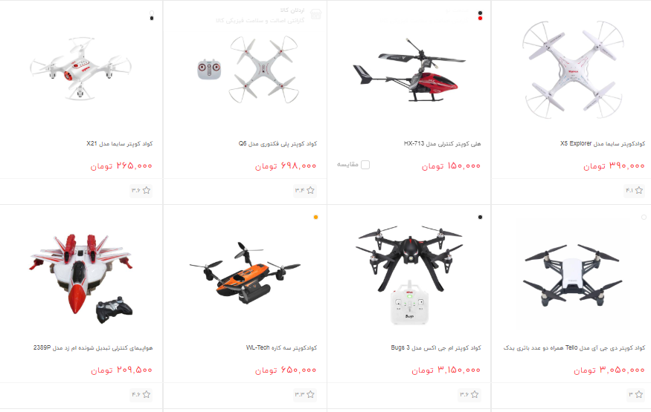
Task: Select red color dot on HX-713 helicopter
Action: 481,19
